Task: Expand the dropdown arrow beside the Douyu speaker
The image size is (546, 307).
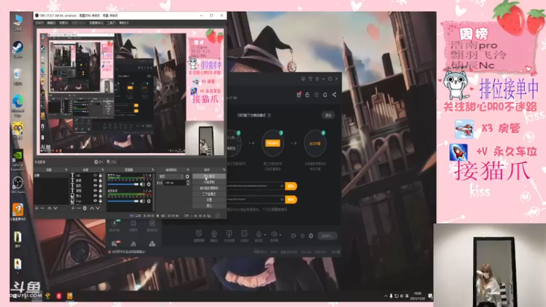Action: [x=281, y=235]
